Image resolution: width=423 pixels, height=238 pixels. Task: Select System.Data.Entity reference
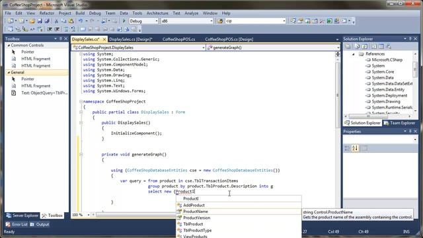click(x=388, y=90)
